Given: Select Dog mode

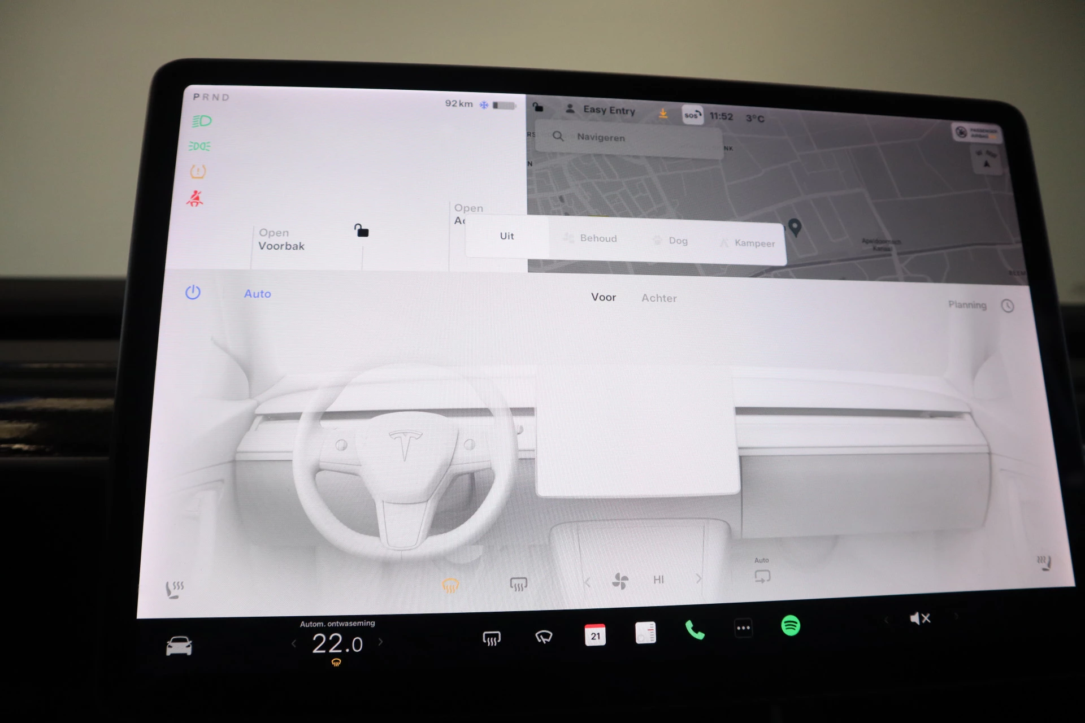Looking at the screenshot, I should (x=671, y=241).
